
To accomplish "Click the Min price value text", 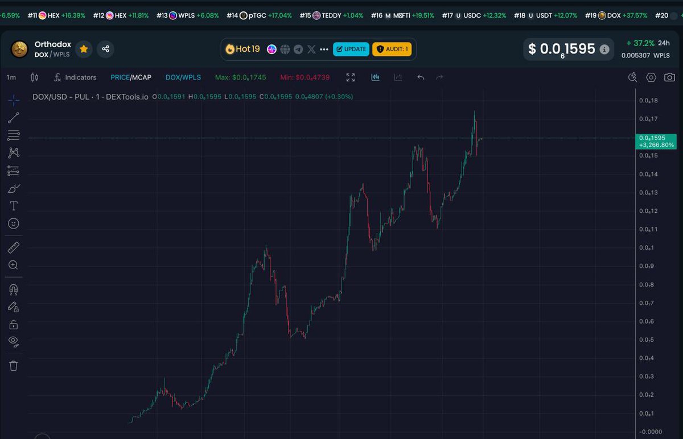I will (x=305, y=77).
